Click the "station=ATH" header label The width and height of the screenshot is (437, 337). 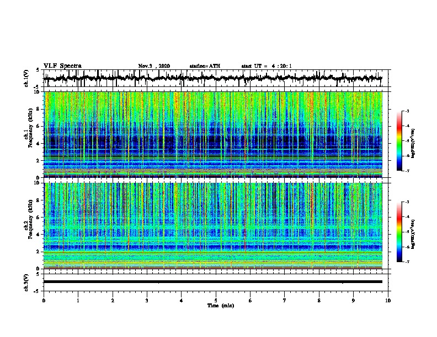[205, 66]
